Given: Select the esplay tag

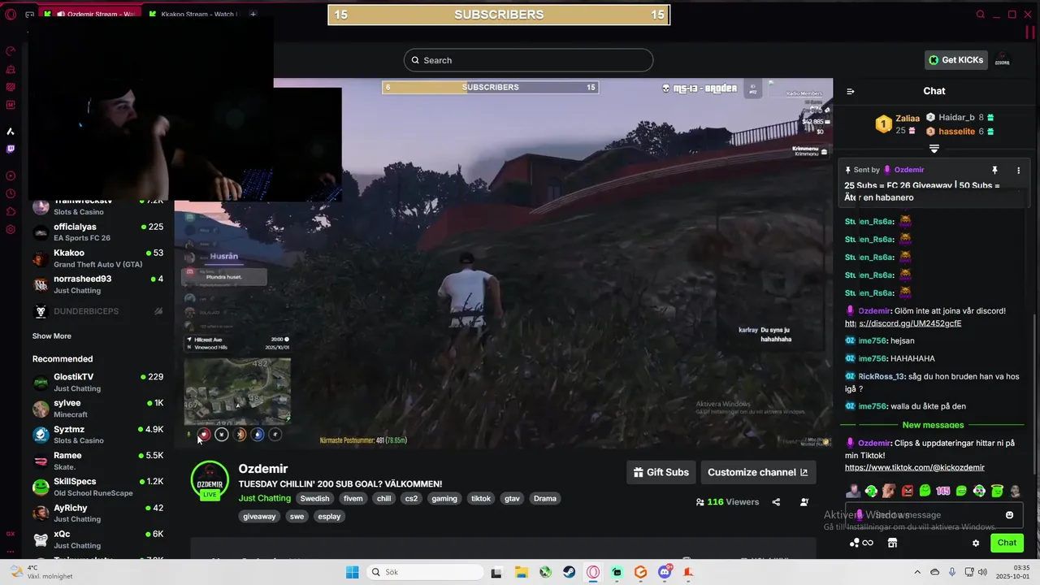Looking at the screenshot, I should pos(329,516).
